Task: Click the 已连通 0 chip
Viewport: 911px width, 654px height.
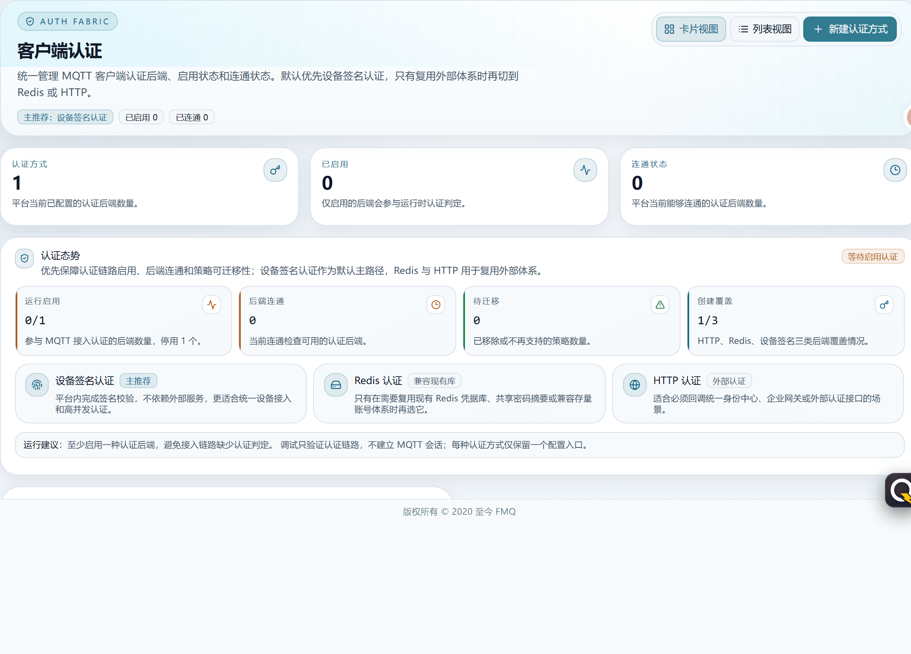Action: [x=192, y=117]
